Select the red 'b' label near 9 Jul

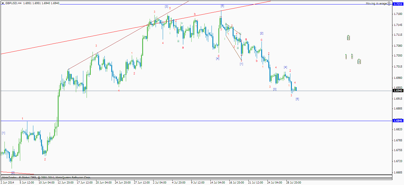pyautogui.click(x=195, y=14)
